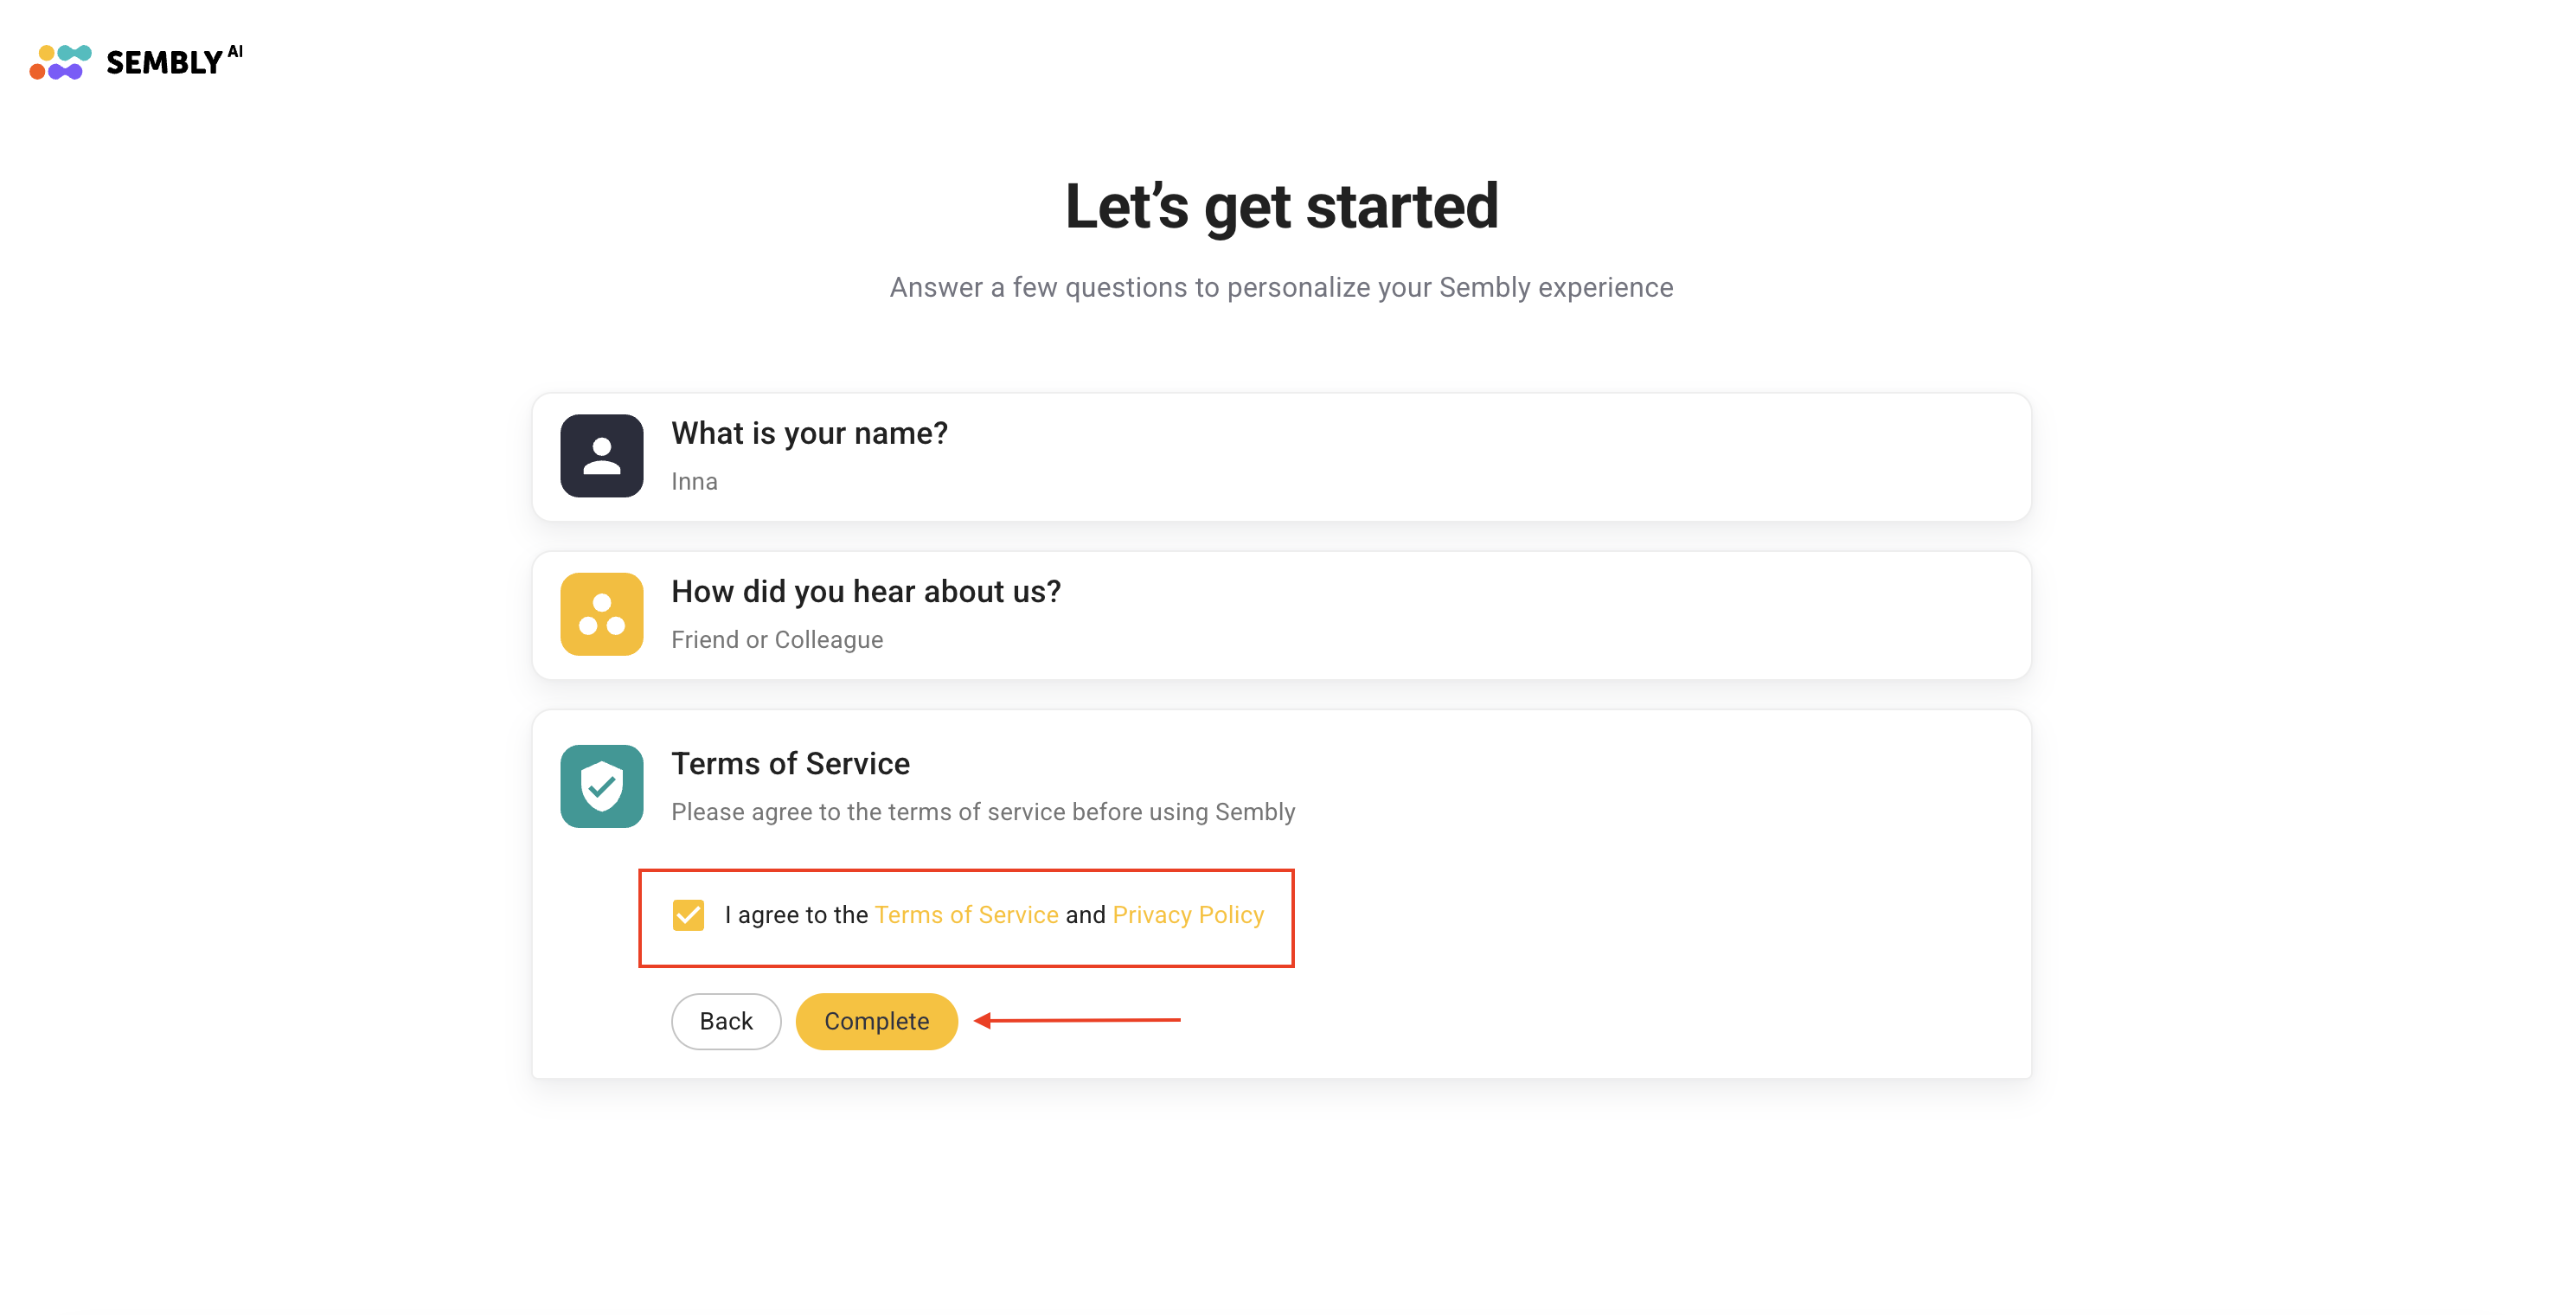Go back with the Back button
The height and width of the screenshot is (1315, 2576).
(x=725, y=1021)
